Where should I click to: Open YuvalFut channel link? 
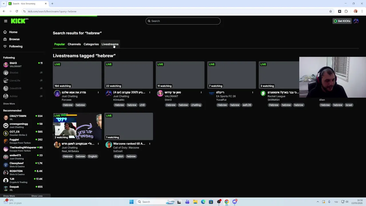[221, 100]
